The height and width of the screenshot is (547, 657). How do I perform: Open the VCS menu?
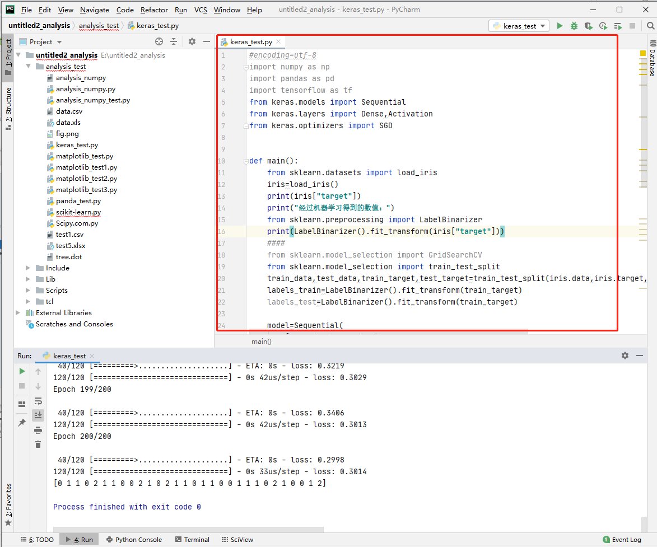[201, 10]
